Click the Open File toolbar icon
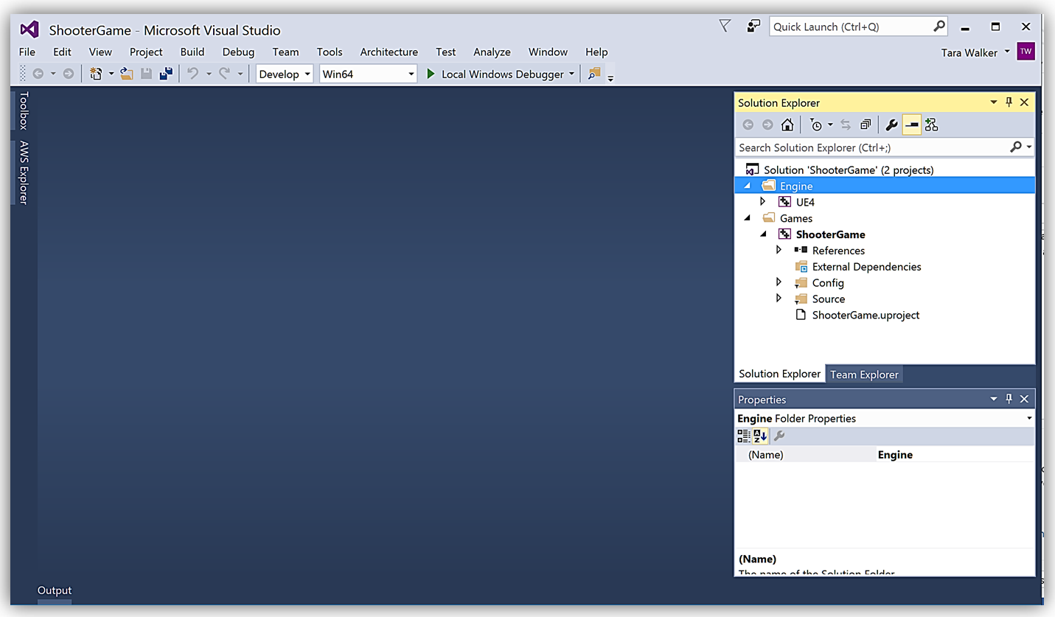 (127, 74)
